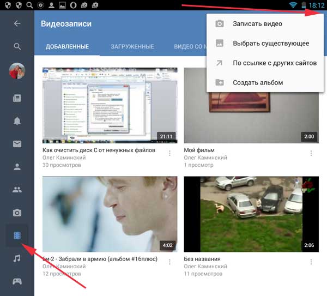Viewport: 327px width, 296px height.
Task: Open games controller icon in sidebar
Action: click(x=17, y=281)
